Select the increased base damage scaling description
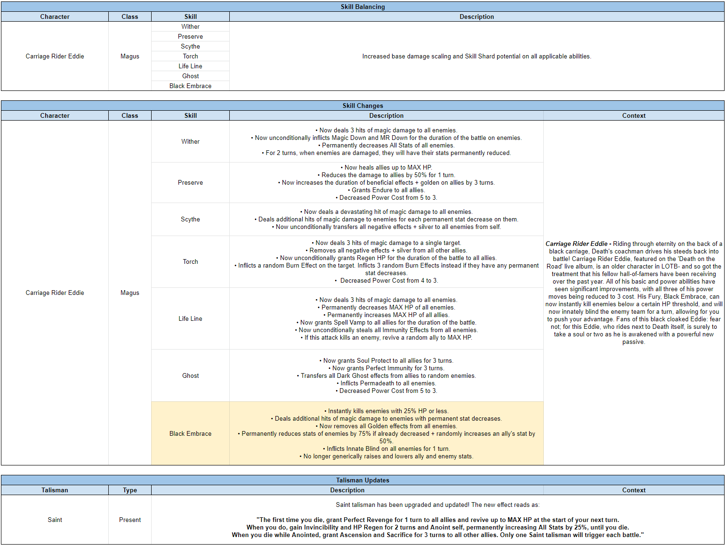Image resolution: width=726 pixels, height=546 pixels. tap(476, 56)
